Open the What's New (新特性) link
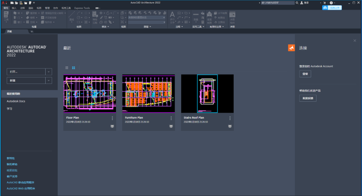Screen dimensions: 362x196 coord(11,158)
